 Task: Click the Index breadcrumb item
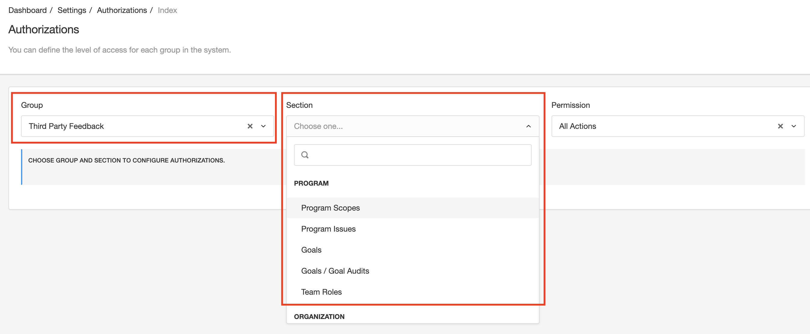pyautogui.click(x=167, y=10)
